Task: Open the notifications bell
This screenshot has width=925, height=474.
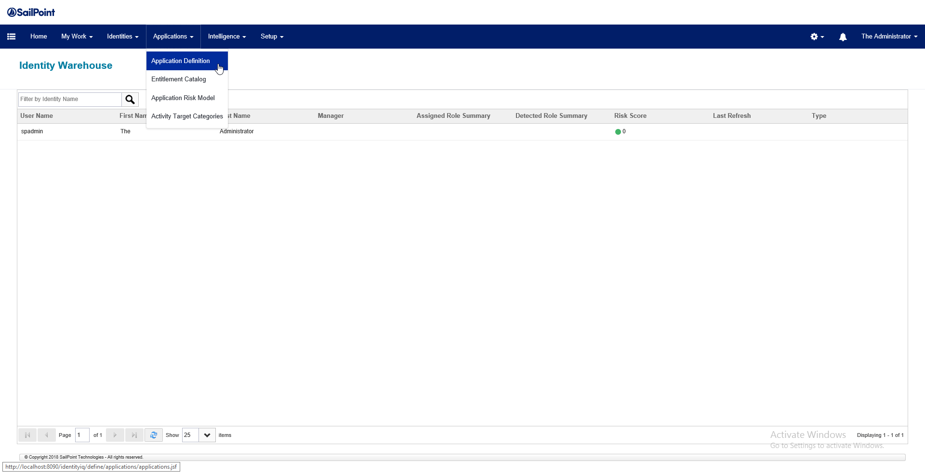Action: tap(843, 37)
